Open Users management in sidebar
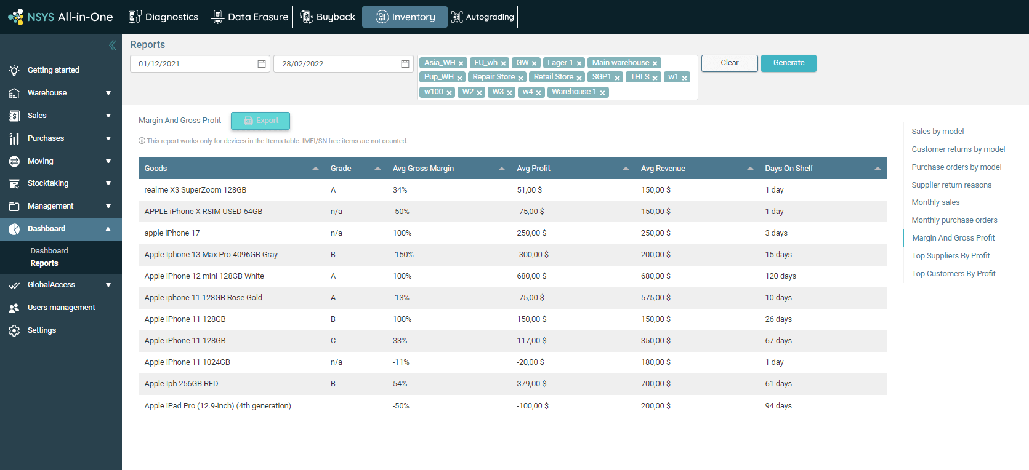This screenshot has width=1029, height=470. click(x=61, y=308)
